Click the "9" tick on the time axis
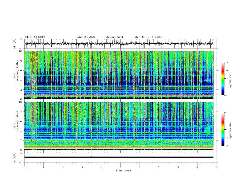Viewport: 244px width, 188px height. [x=197, y=167]
